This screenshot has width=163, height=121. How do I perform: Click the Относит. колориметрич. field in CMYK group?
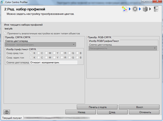(54, 63)
